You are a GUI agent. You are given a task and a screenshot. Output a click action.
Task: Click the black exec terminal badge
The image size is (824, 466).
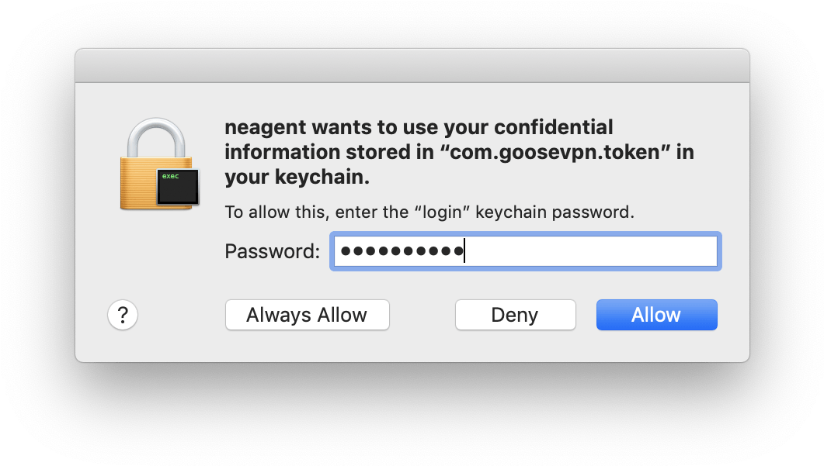click(x=178, y=187)
